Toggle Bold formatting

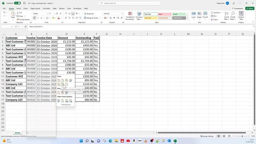[34, 18]
